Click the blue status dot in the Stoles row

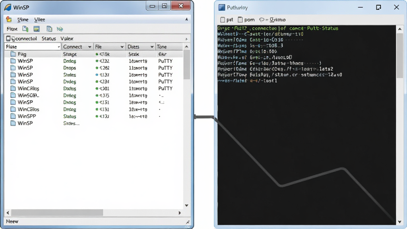click(x=97, y=75)
